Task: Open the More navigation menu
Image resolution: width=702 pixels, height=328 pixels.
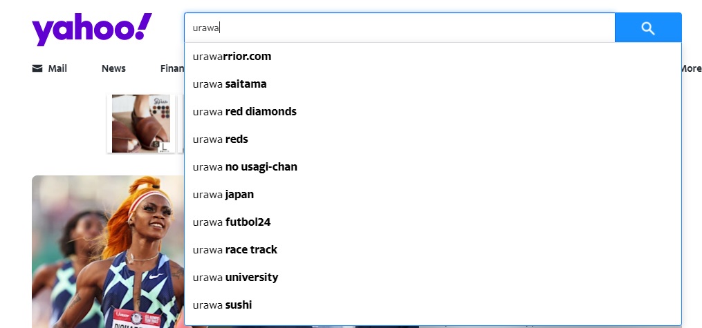Action: coord(691,68)
